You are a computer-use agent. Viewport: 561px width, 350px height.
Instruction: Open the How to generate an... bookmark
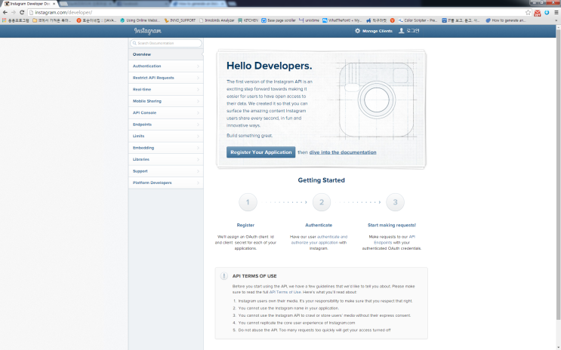coord(506,20)
